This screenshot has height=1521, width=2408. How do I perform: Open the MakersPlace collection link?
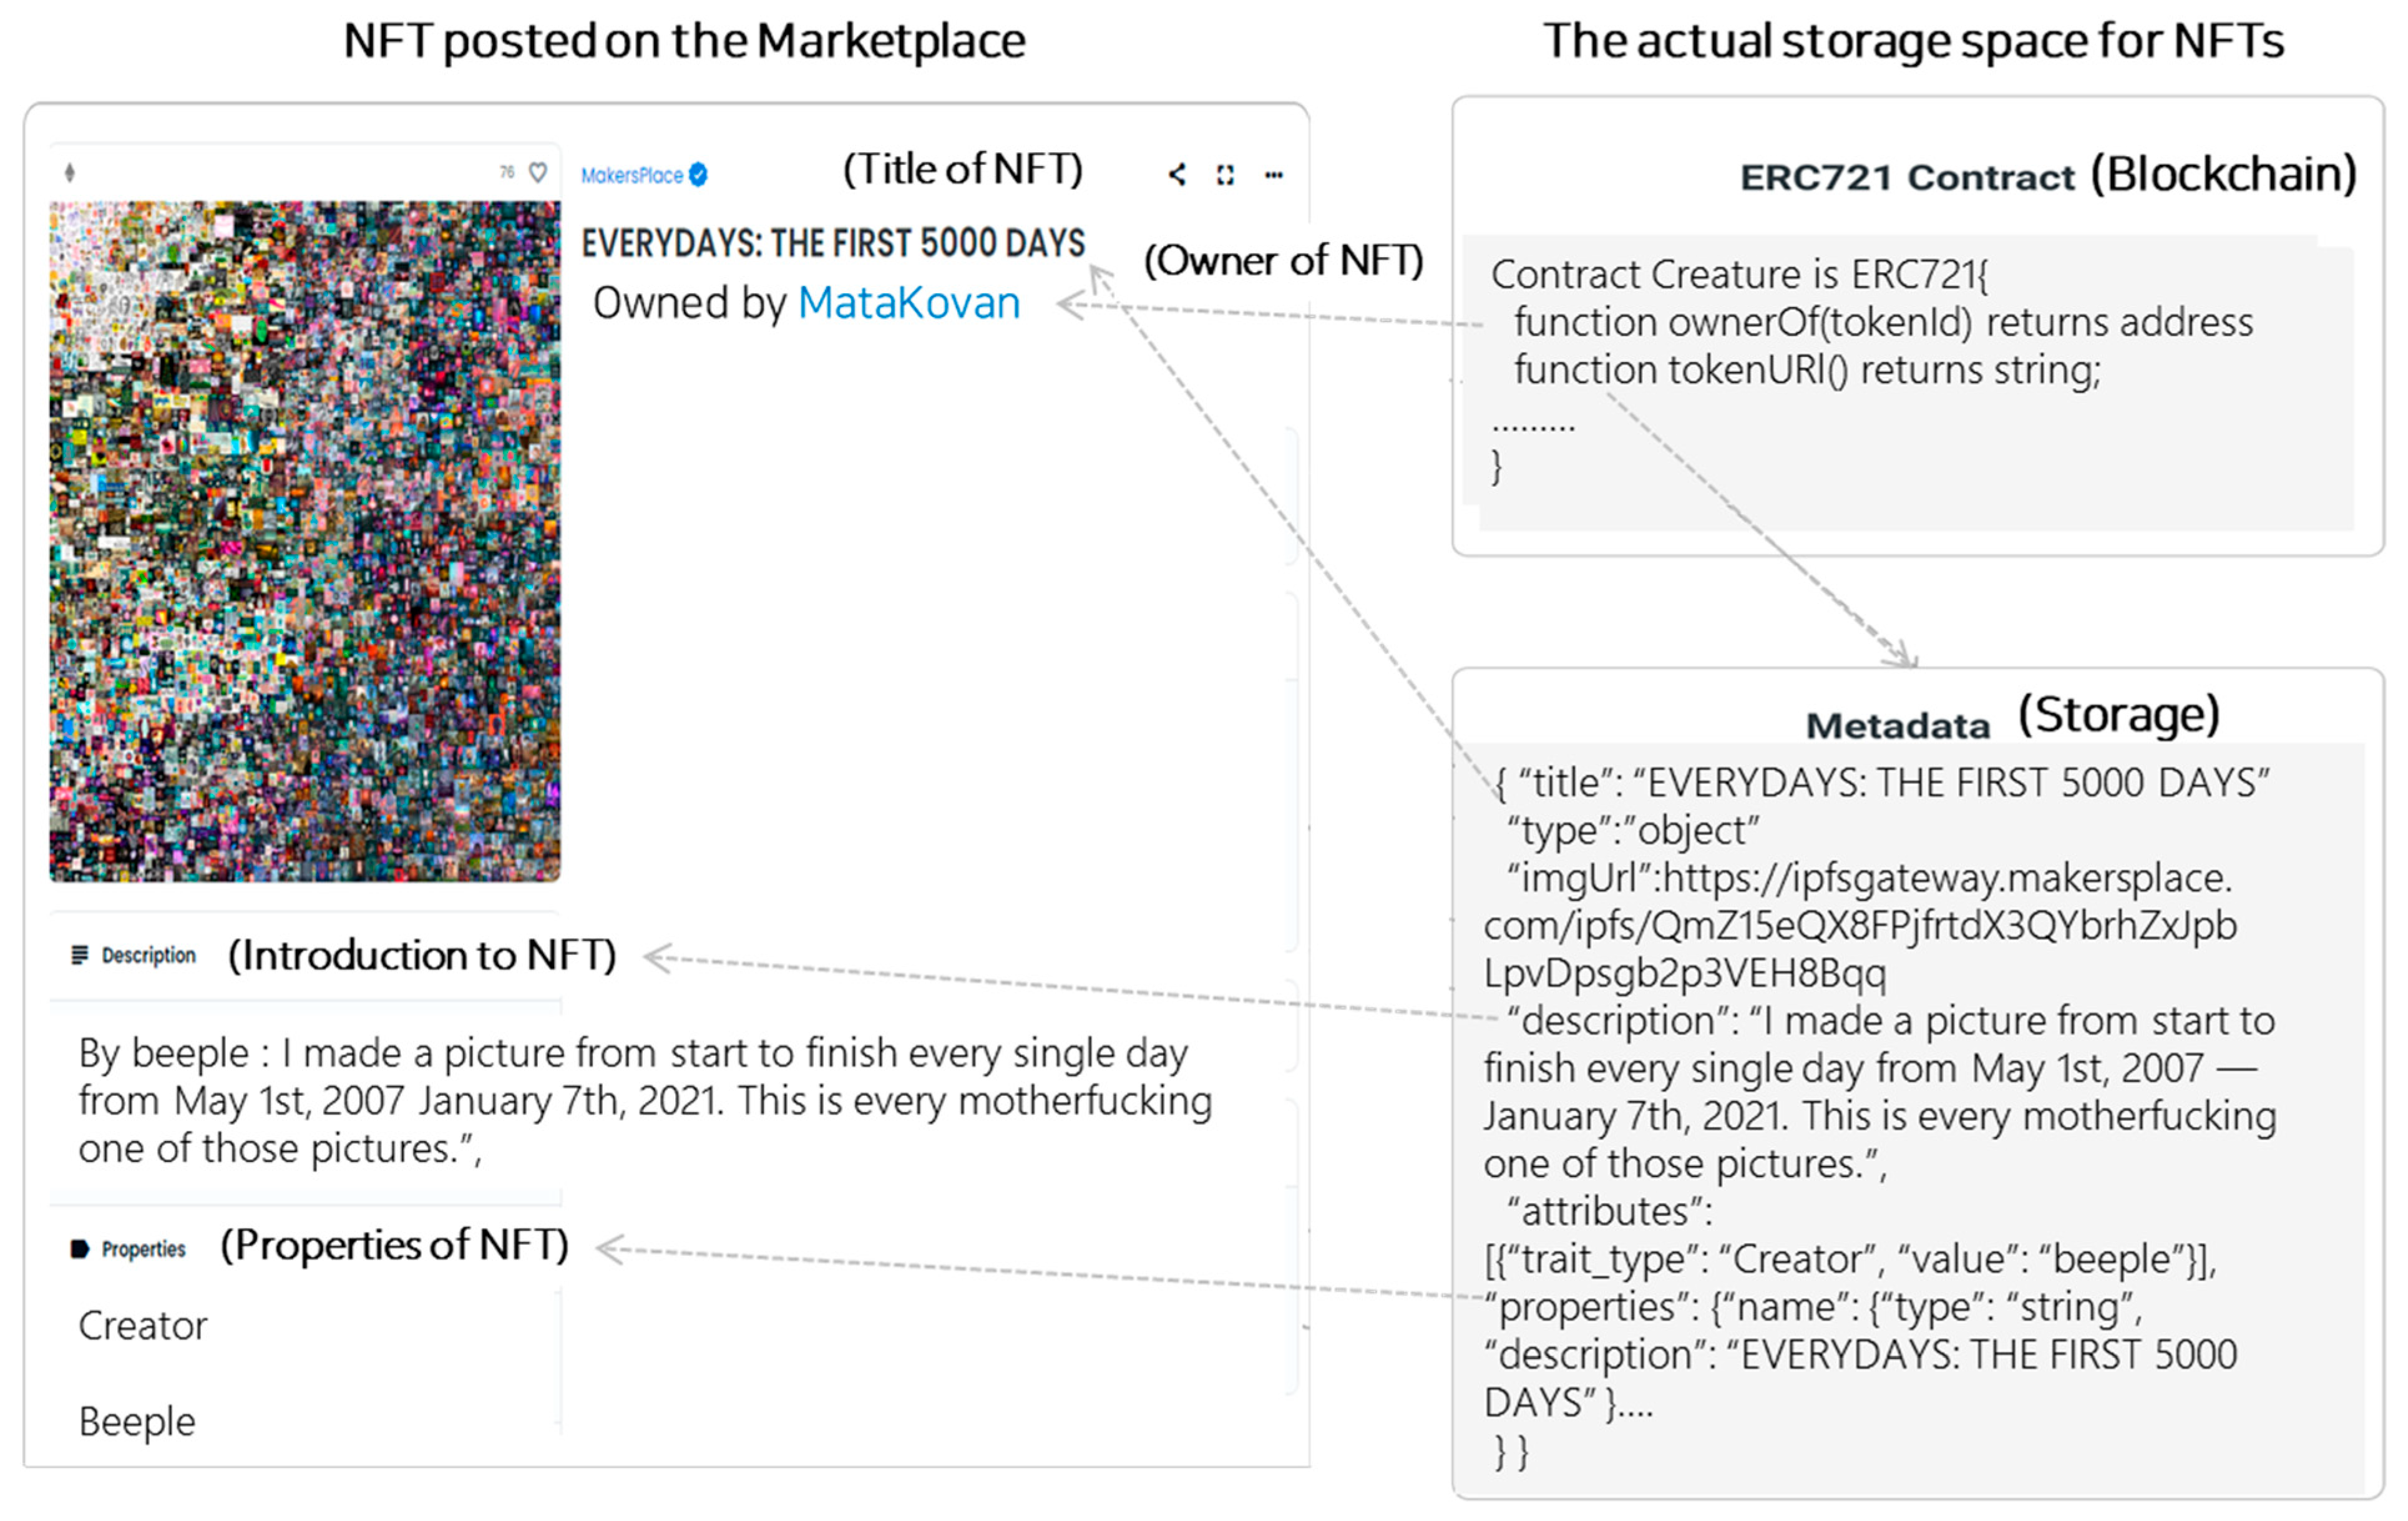tap(631, 175)
